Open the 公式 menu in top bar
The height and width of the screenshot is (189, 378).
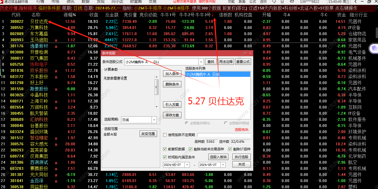(252, 2)
